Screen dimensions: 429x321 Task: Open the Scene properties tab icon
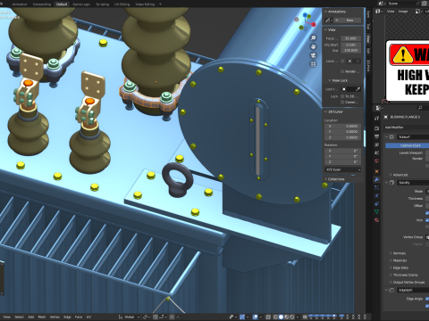376,152
